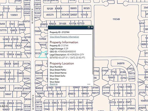148x111 pixels.
Task: Select parcel 361648
Action: [x=105, y=71]
